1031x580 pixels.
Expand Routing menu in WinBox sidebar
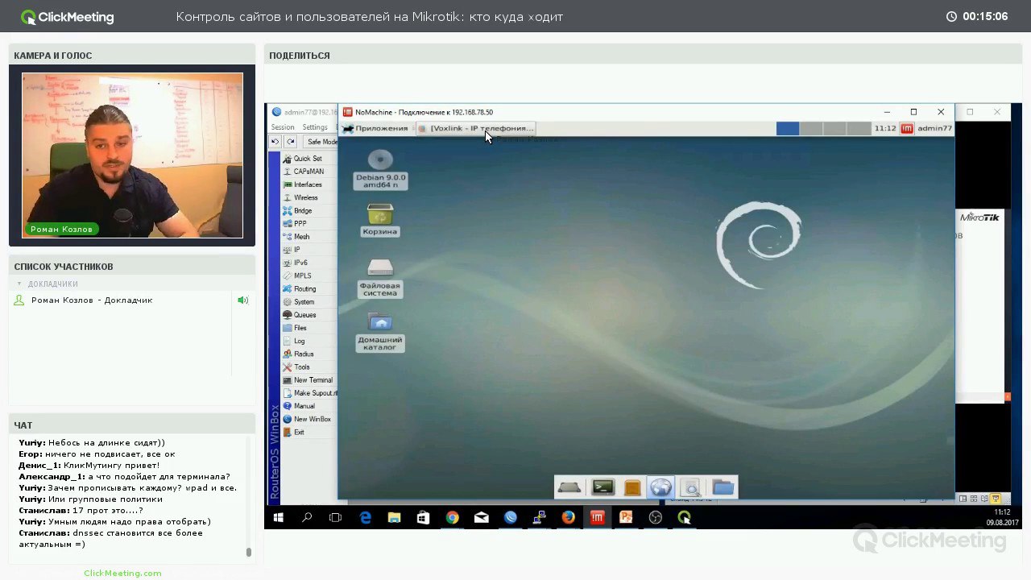coord(300,288)
